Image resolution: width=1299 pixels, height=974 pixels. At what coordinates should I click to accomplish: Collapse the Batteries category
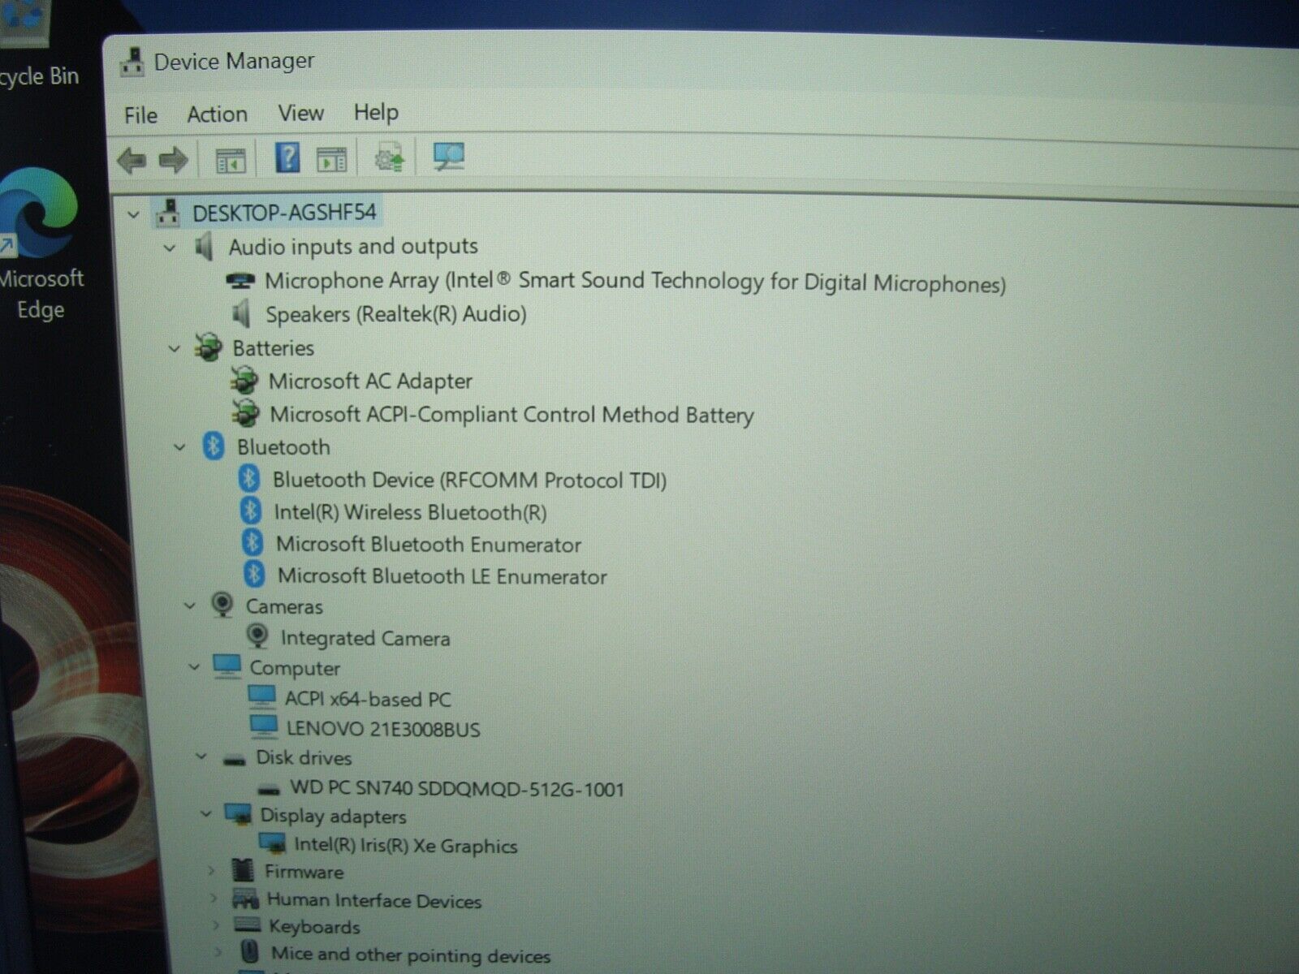[x=174, y=349]
